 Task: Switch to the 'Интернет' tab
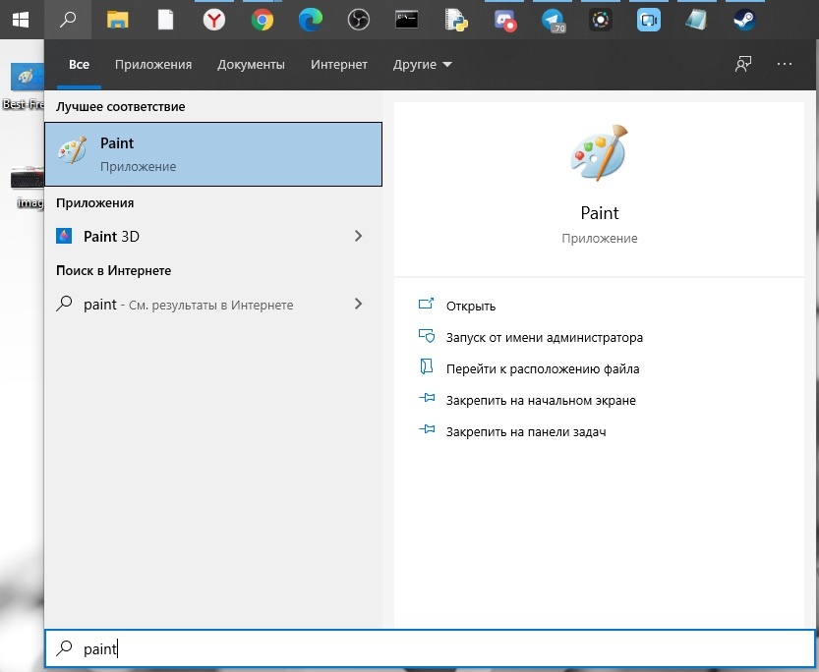(x=339, y=64)
